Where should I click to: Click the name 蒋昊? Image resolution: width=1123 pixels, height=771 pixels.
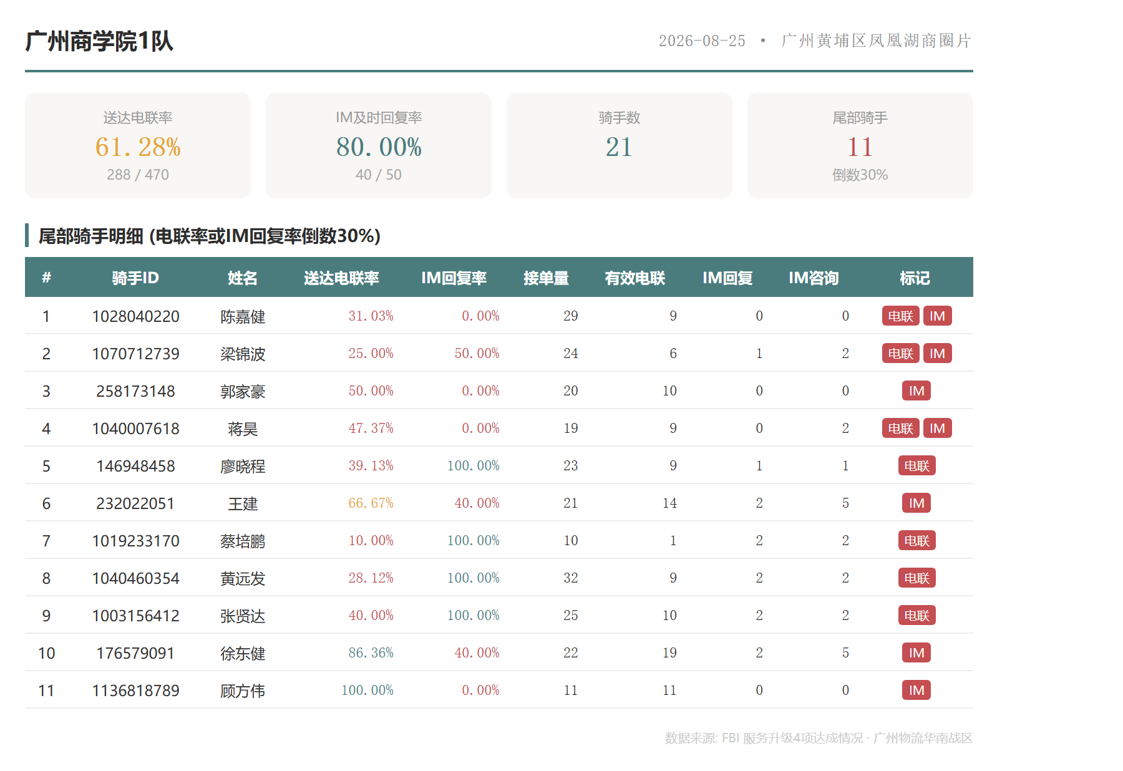(x=243, y=429)
